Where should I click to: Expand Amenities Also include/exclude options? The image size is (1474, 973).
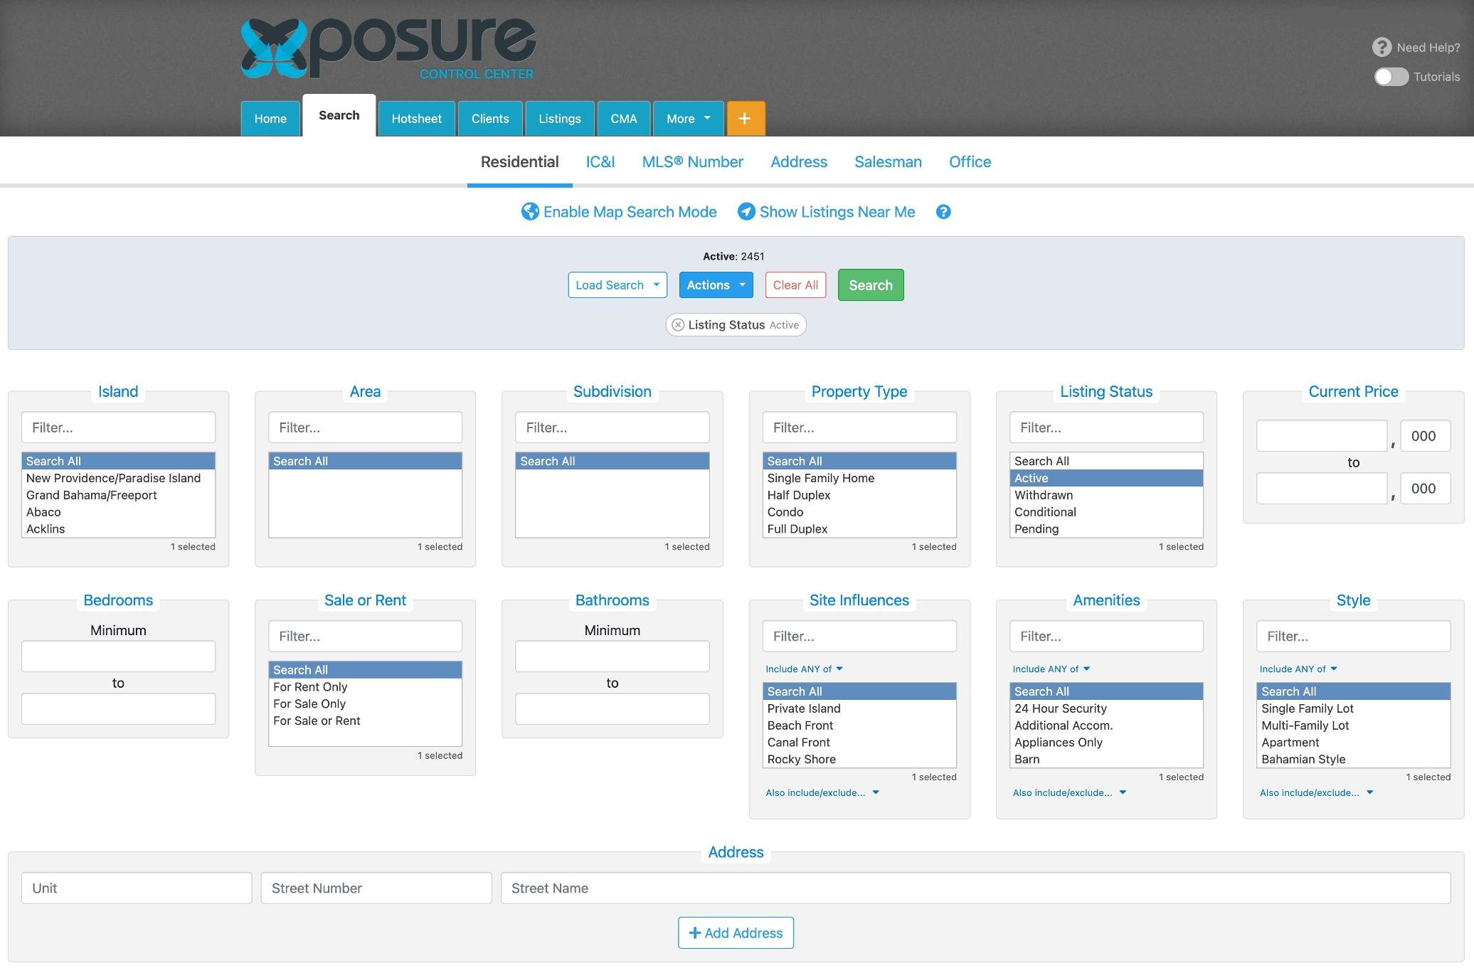1069,793
